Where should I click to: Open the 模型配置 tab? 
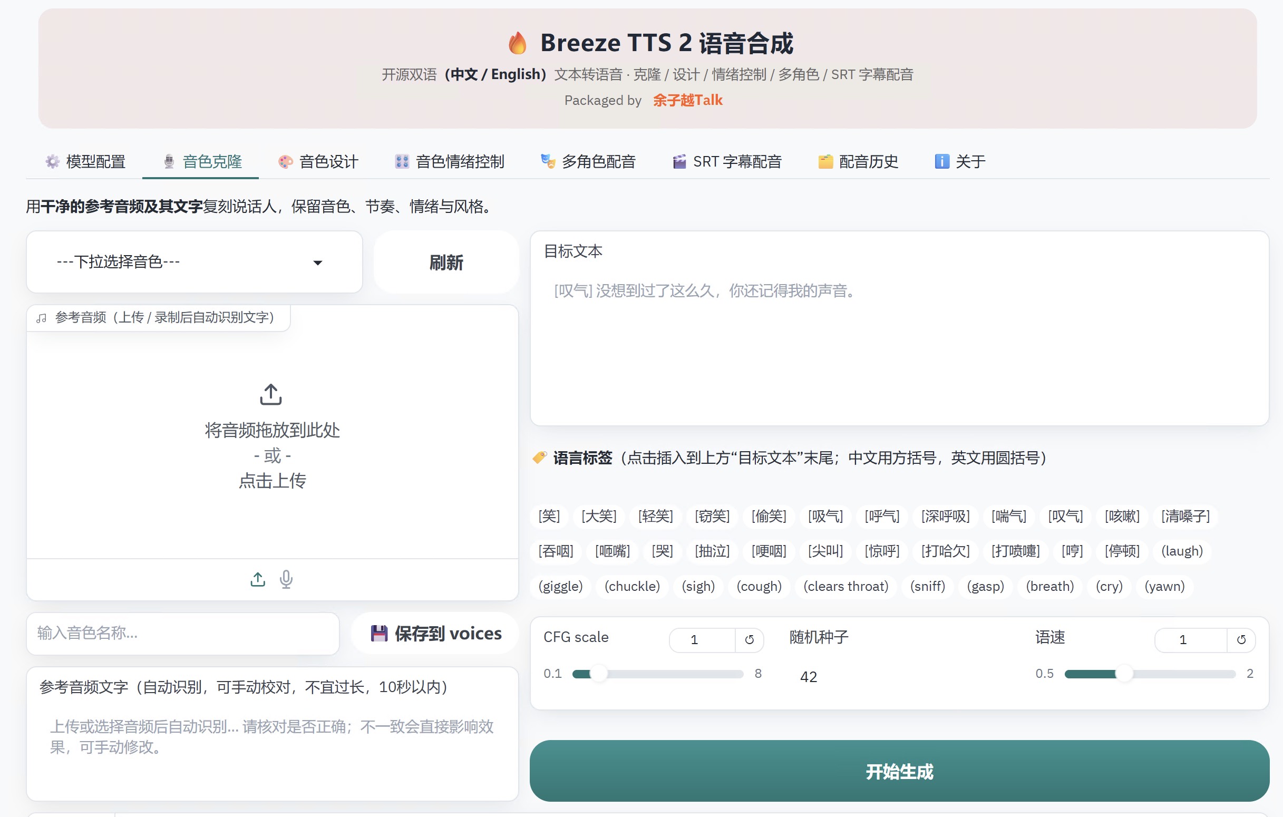coord(85,161)
